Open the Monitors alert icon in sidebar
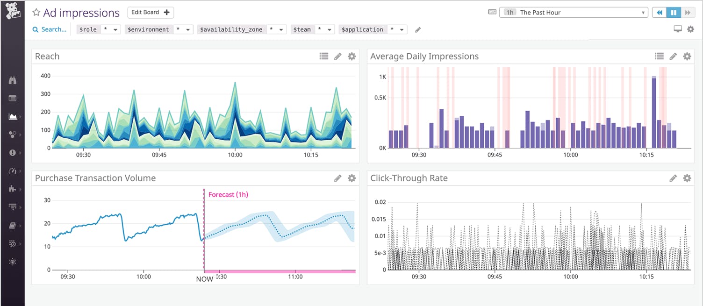Viewport: 703px width, 306px height. point(13,153)
